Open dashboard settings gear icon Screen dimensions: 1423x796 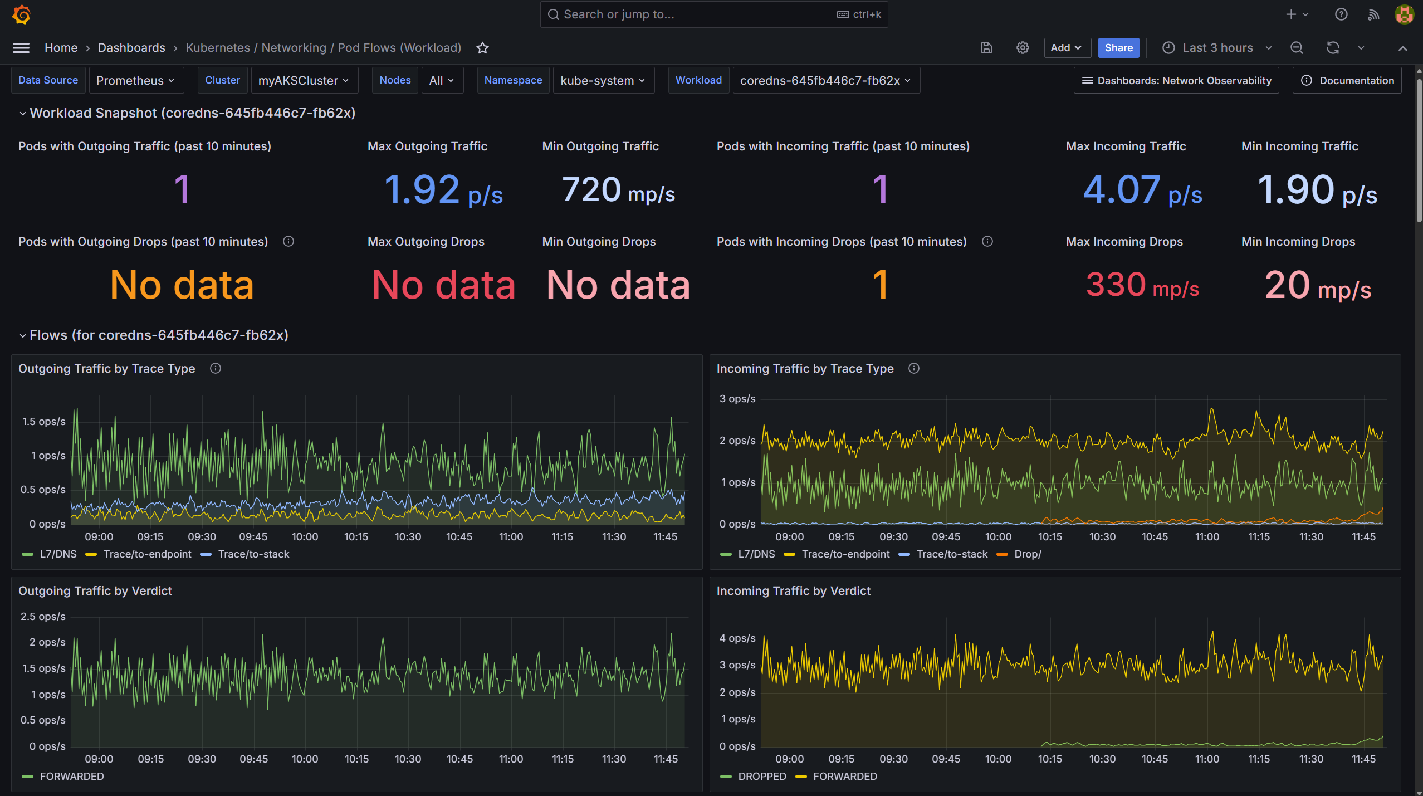[x=1022, y=48]
